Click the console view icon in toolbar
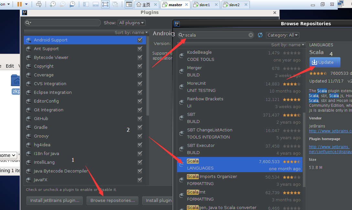This screenshot has width=352, height=210. tap(129, 4)
